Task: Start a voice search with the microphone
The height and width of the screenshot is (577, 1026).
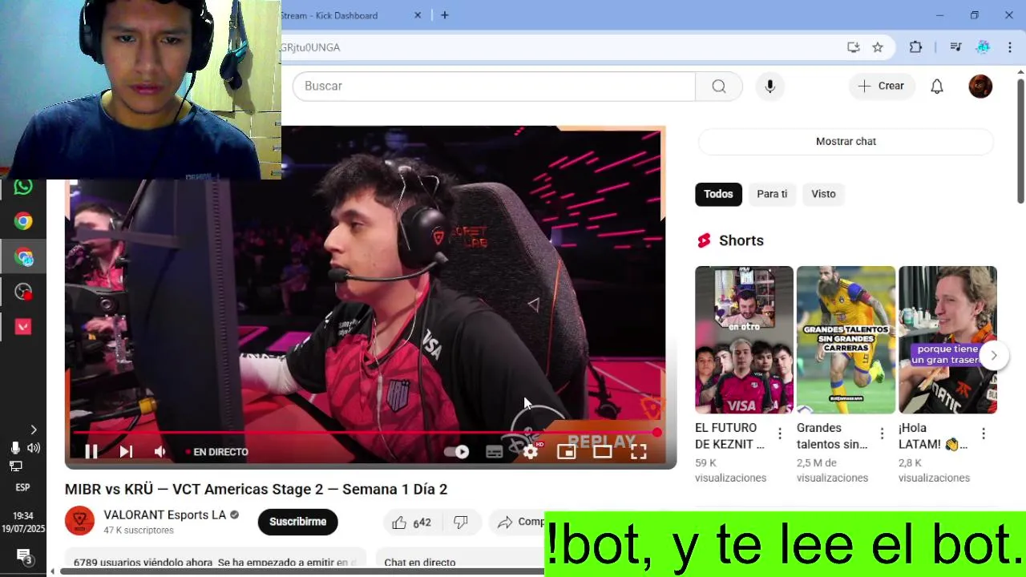Action: point(770,86)
